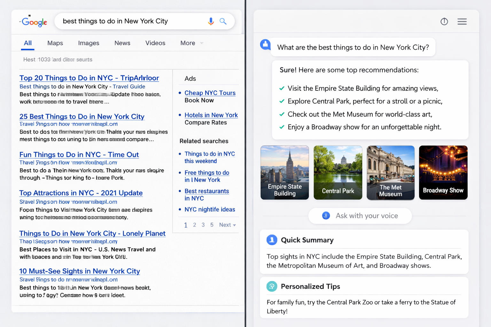Select the All search tab
This screenshot has height=327, width=491.
click(x=28, y=43)
